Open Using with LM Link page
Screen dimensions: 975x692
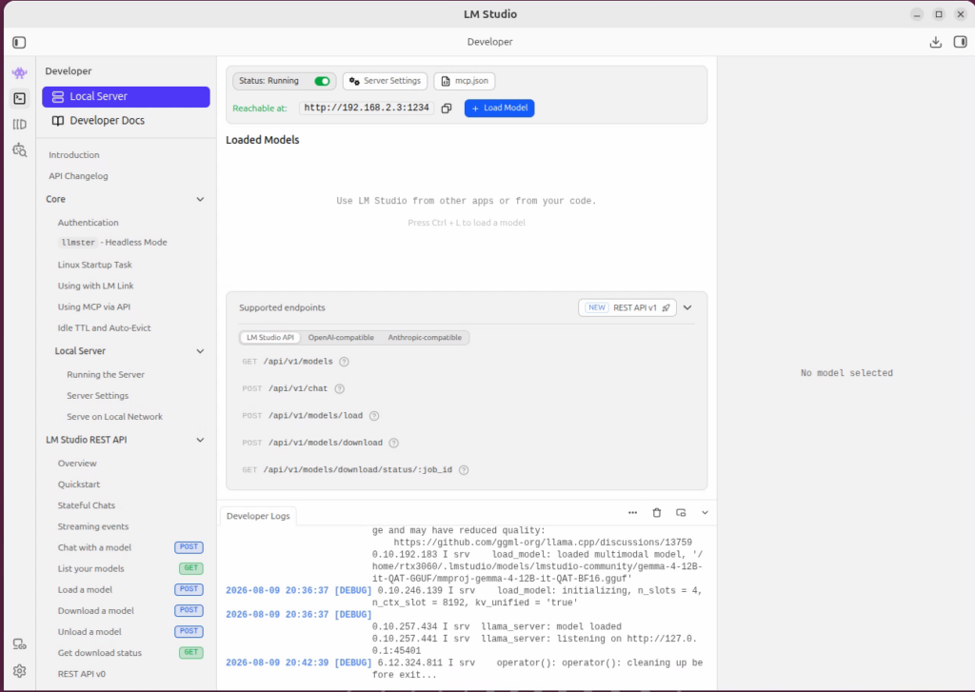(96, 286)
